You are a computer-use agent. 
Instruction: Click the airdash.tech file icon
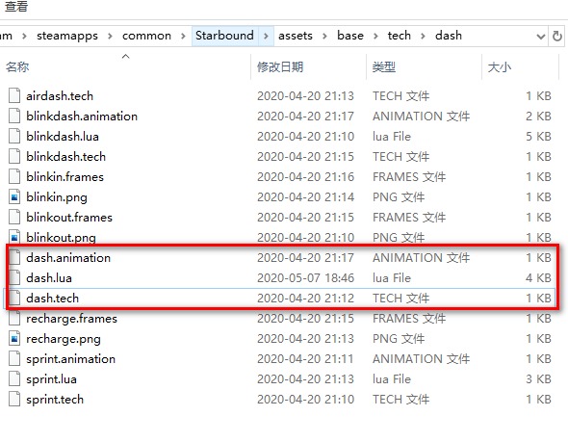[x=14, y=95]
